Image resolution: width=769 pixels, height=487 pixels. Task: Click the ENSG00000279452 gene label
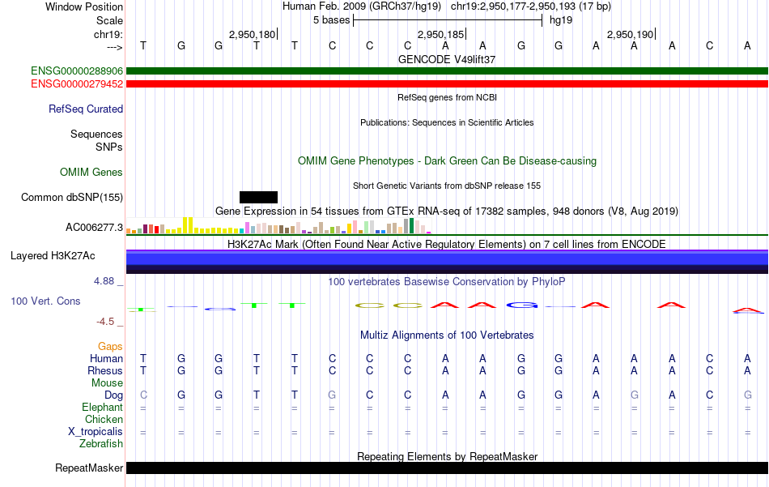77,84
